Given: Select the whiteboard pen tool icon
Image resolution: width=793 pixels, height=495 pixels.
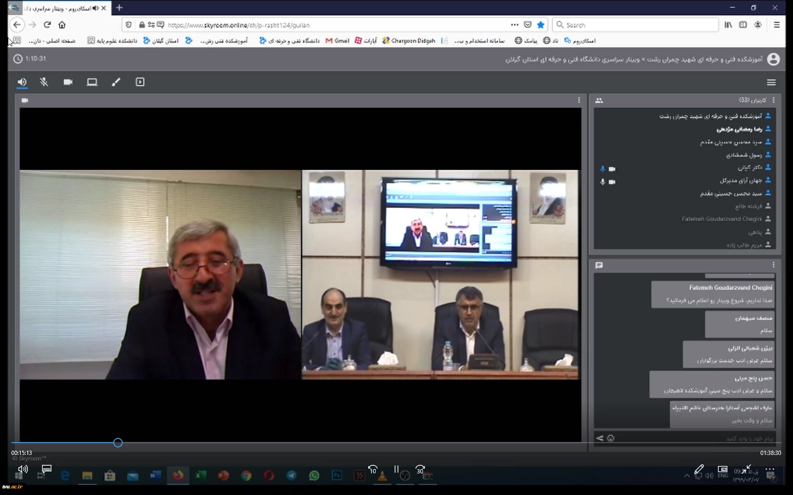Looking at the screenshot, I should pos(116,82).
